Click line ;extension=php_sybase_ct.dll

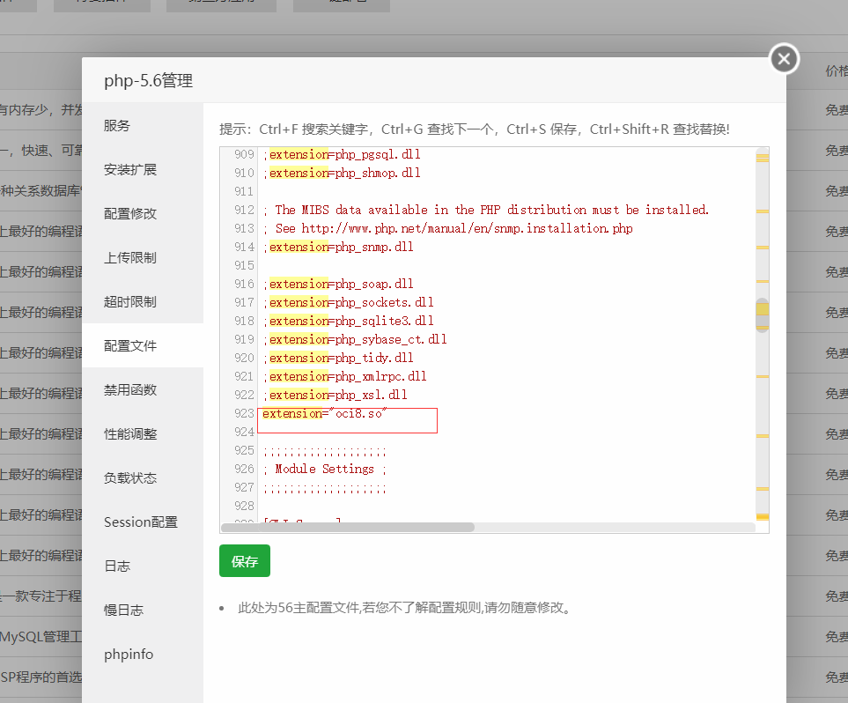pos(356,339)
